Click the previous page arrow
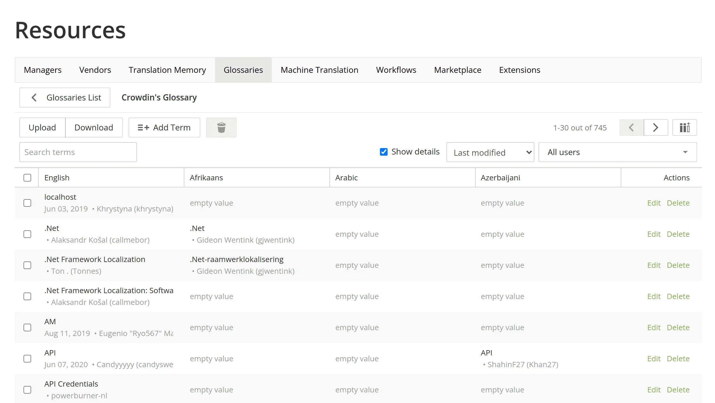 [x=632, y=127]
